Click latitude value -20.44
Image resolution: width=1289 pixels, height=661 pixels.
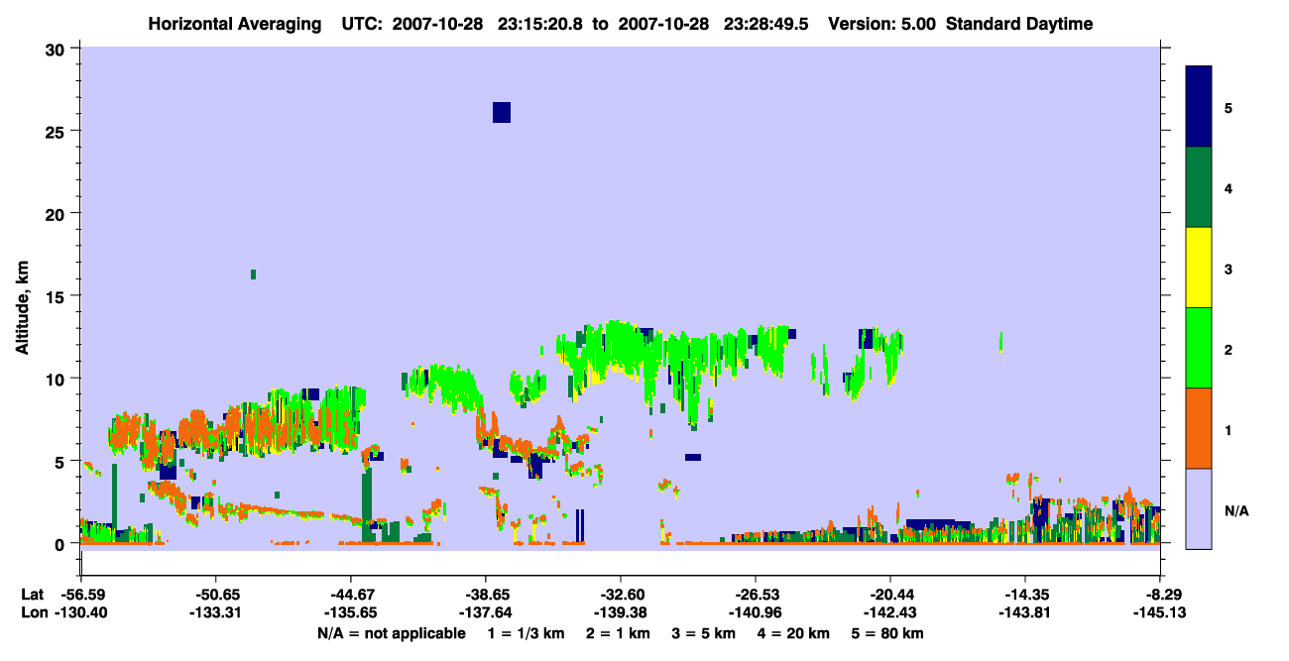[890, 595]
